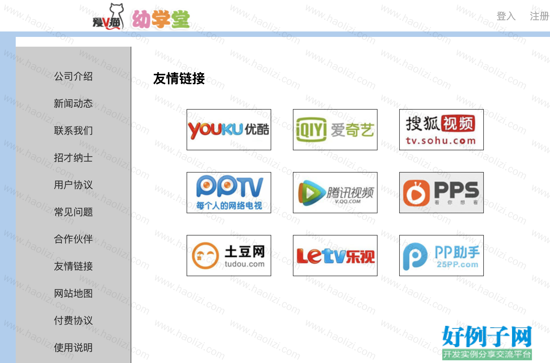Click the 爱V猫 cat logo

tap(108, 17)
